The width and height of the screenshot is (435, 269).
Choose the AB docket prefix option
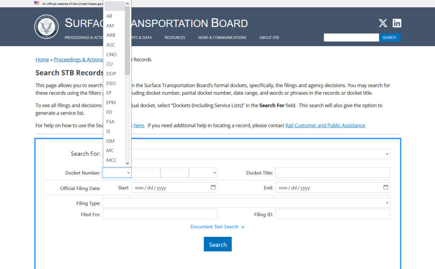click(x=109, y=16)
